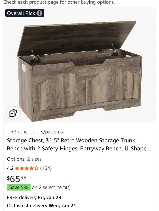
Task: Select the 2 sizes options link
Action: (34, 159)
